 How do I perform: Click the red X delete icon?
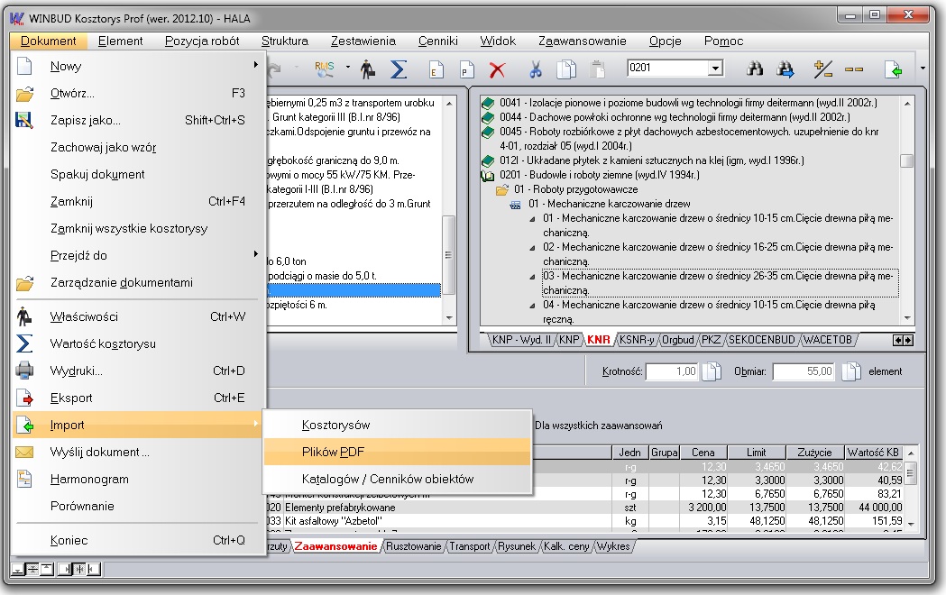pos(497,69)
